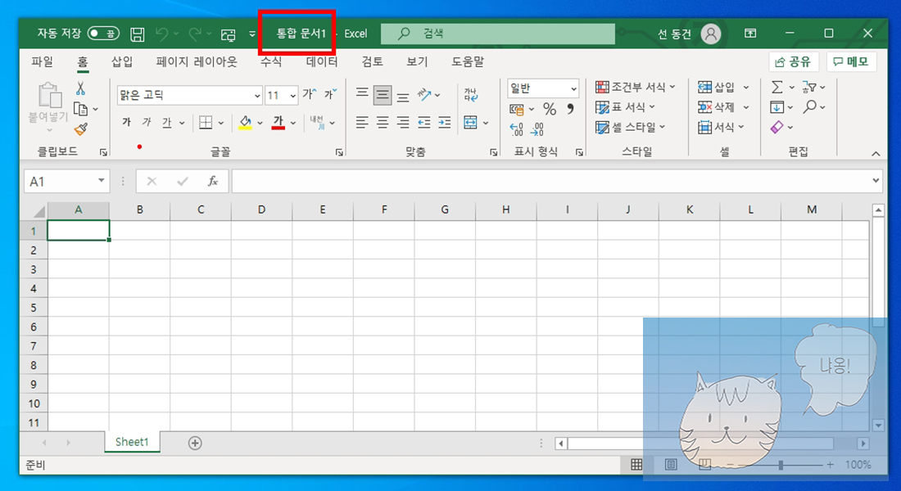The width and height of the screenshot is (901, 491).
Task: Click the Increase Decimal icon
Action: point(517,129)
